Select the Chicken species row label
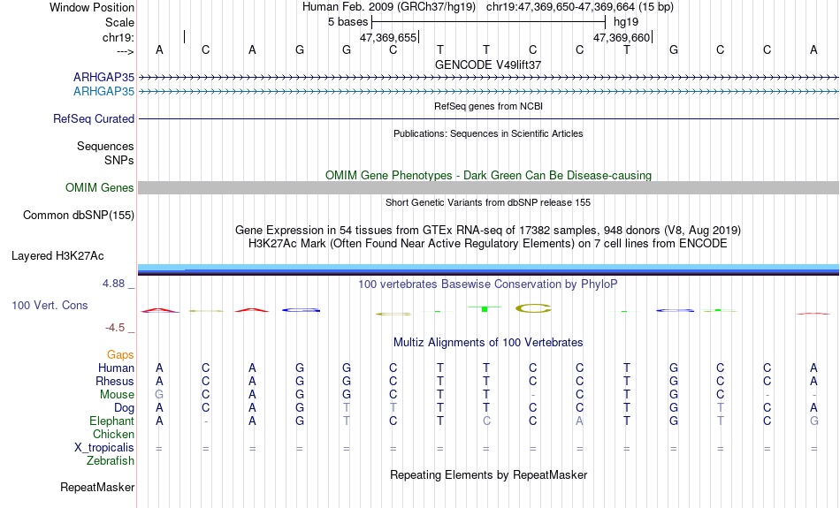Viewport: 840px width, 508px height. (113, 434)
